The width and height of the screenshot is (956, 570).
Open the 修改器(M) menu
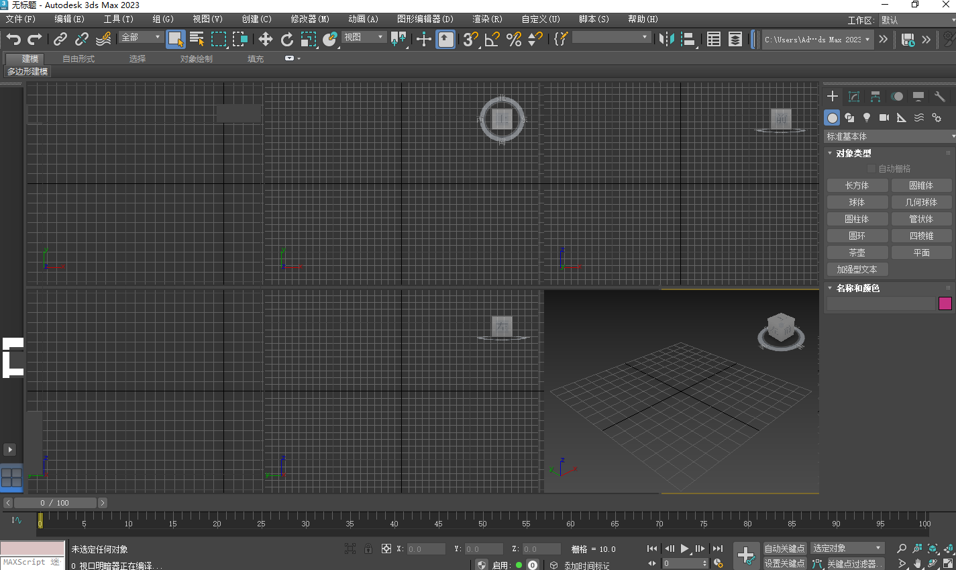pos(309,19)
